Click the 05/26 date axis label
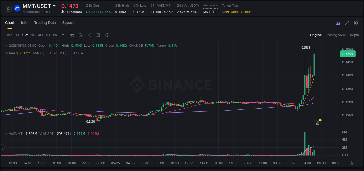The height and width of the screenshot is (171, 364). click(292, 163)
